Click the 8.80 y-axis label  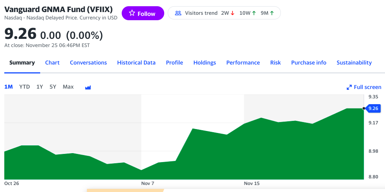[x=373, y=176]
